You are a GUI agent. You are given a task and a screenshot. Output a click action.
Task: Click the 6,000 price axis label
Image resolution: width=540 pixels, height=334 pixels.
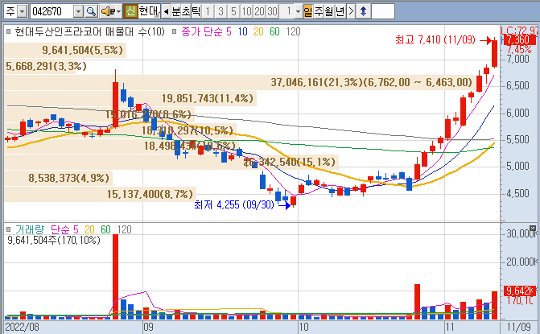coord(517,113)
